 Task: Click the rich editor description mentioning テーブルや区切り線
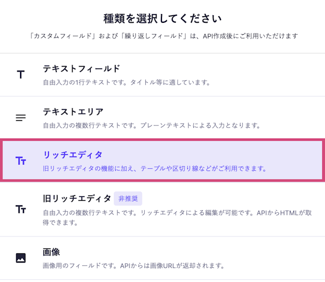pos(154,168)
